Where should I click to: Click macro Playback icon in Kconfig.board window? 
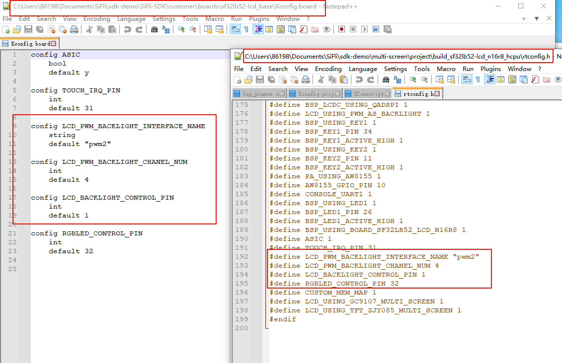[x=365, y=29]
